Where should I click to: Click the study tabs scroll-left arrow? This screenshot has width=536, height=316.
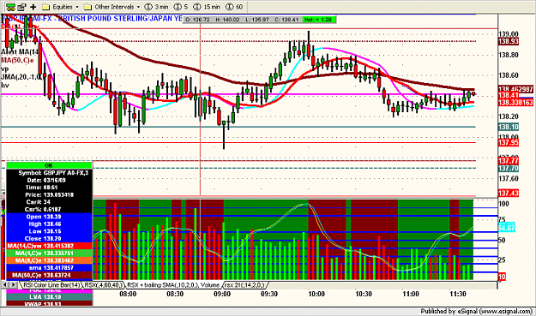coord(5,284)
